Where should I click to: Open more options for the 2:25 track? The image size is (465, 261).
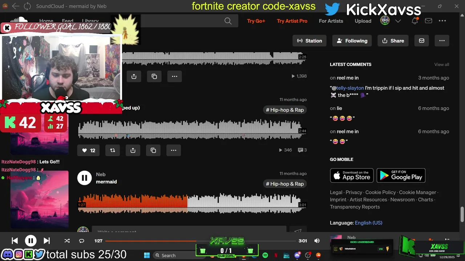(x=174, y=76)
